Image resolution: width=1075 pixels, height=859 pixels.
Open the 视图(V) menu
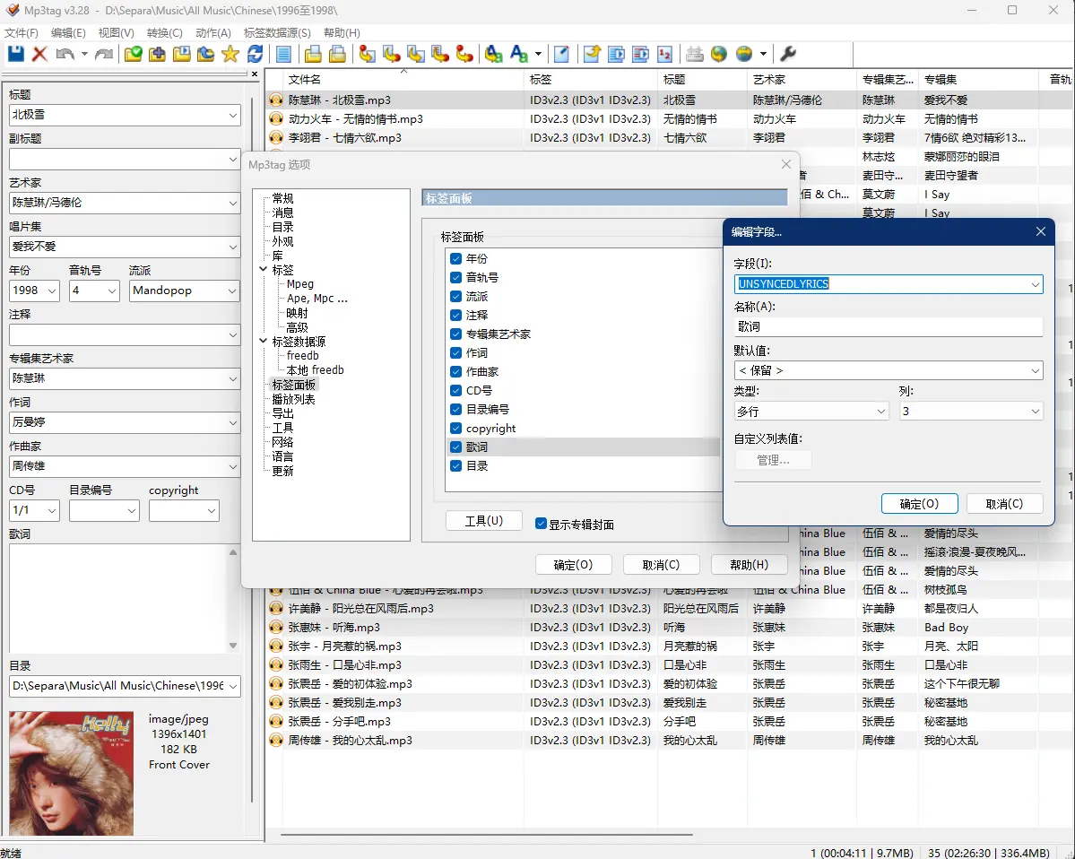tap(116, 33)
